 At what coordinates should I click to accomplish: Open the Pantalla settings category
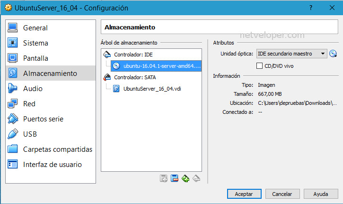51,58
